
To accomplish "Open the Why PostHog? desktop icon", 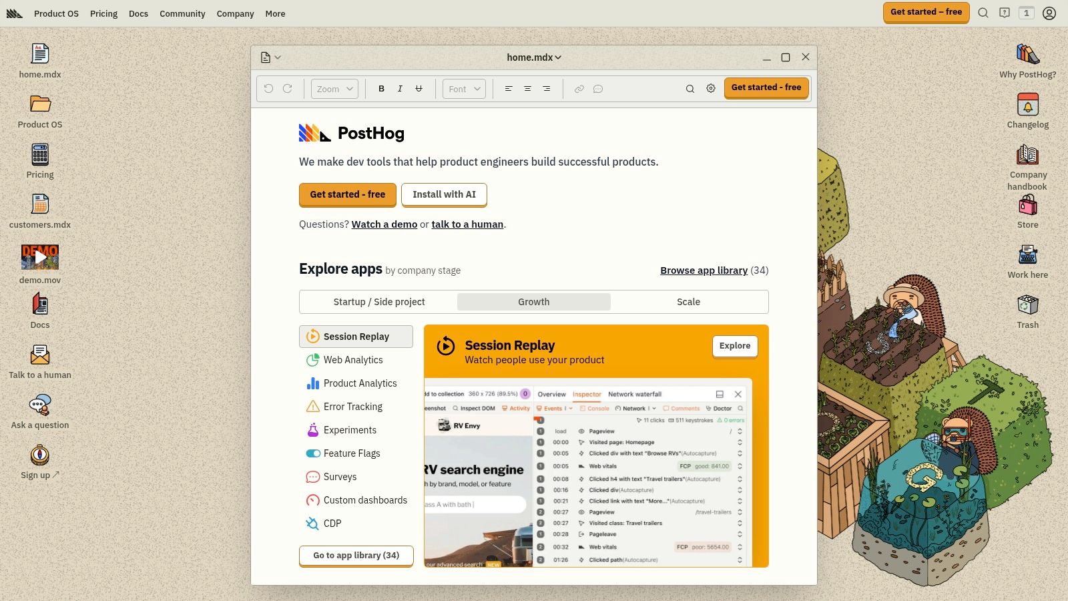I will click(1028, 61).
